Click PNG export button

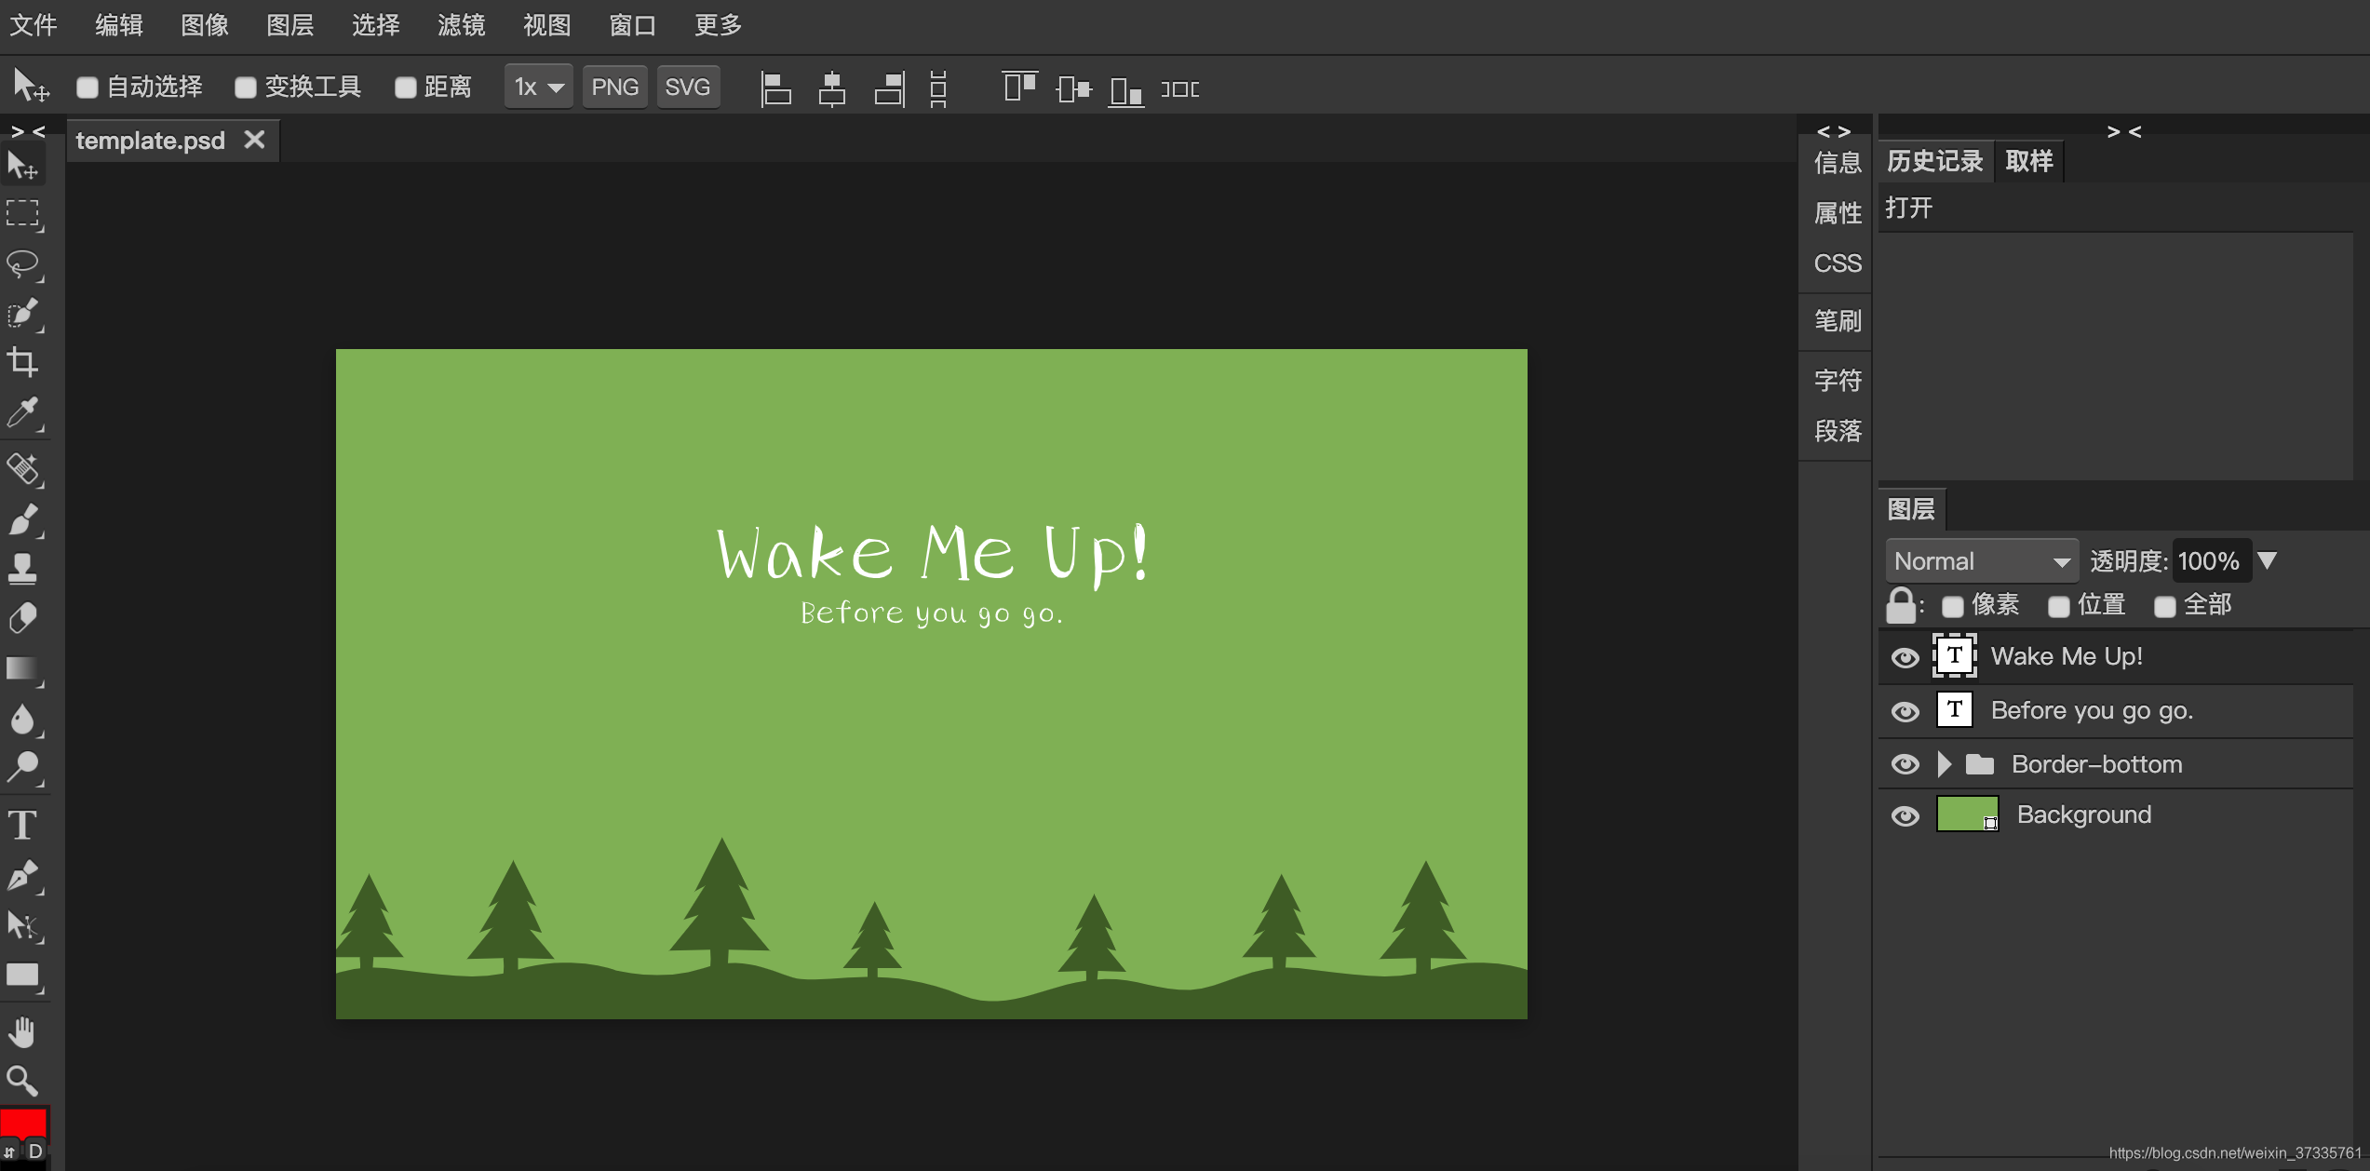pyautogui.click(x=615, y=87)
